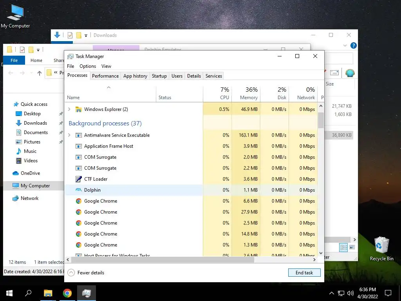Expand the Antimalware Service Executable group

coord(69,135)
